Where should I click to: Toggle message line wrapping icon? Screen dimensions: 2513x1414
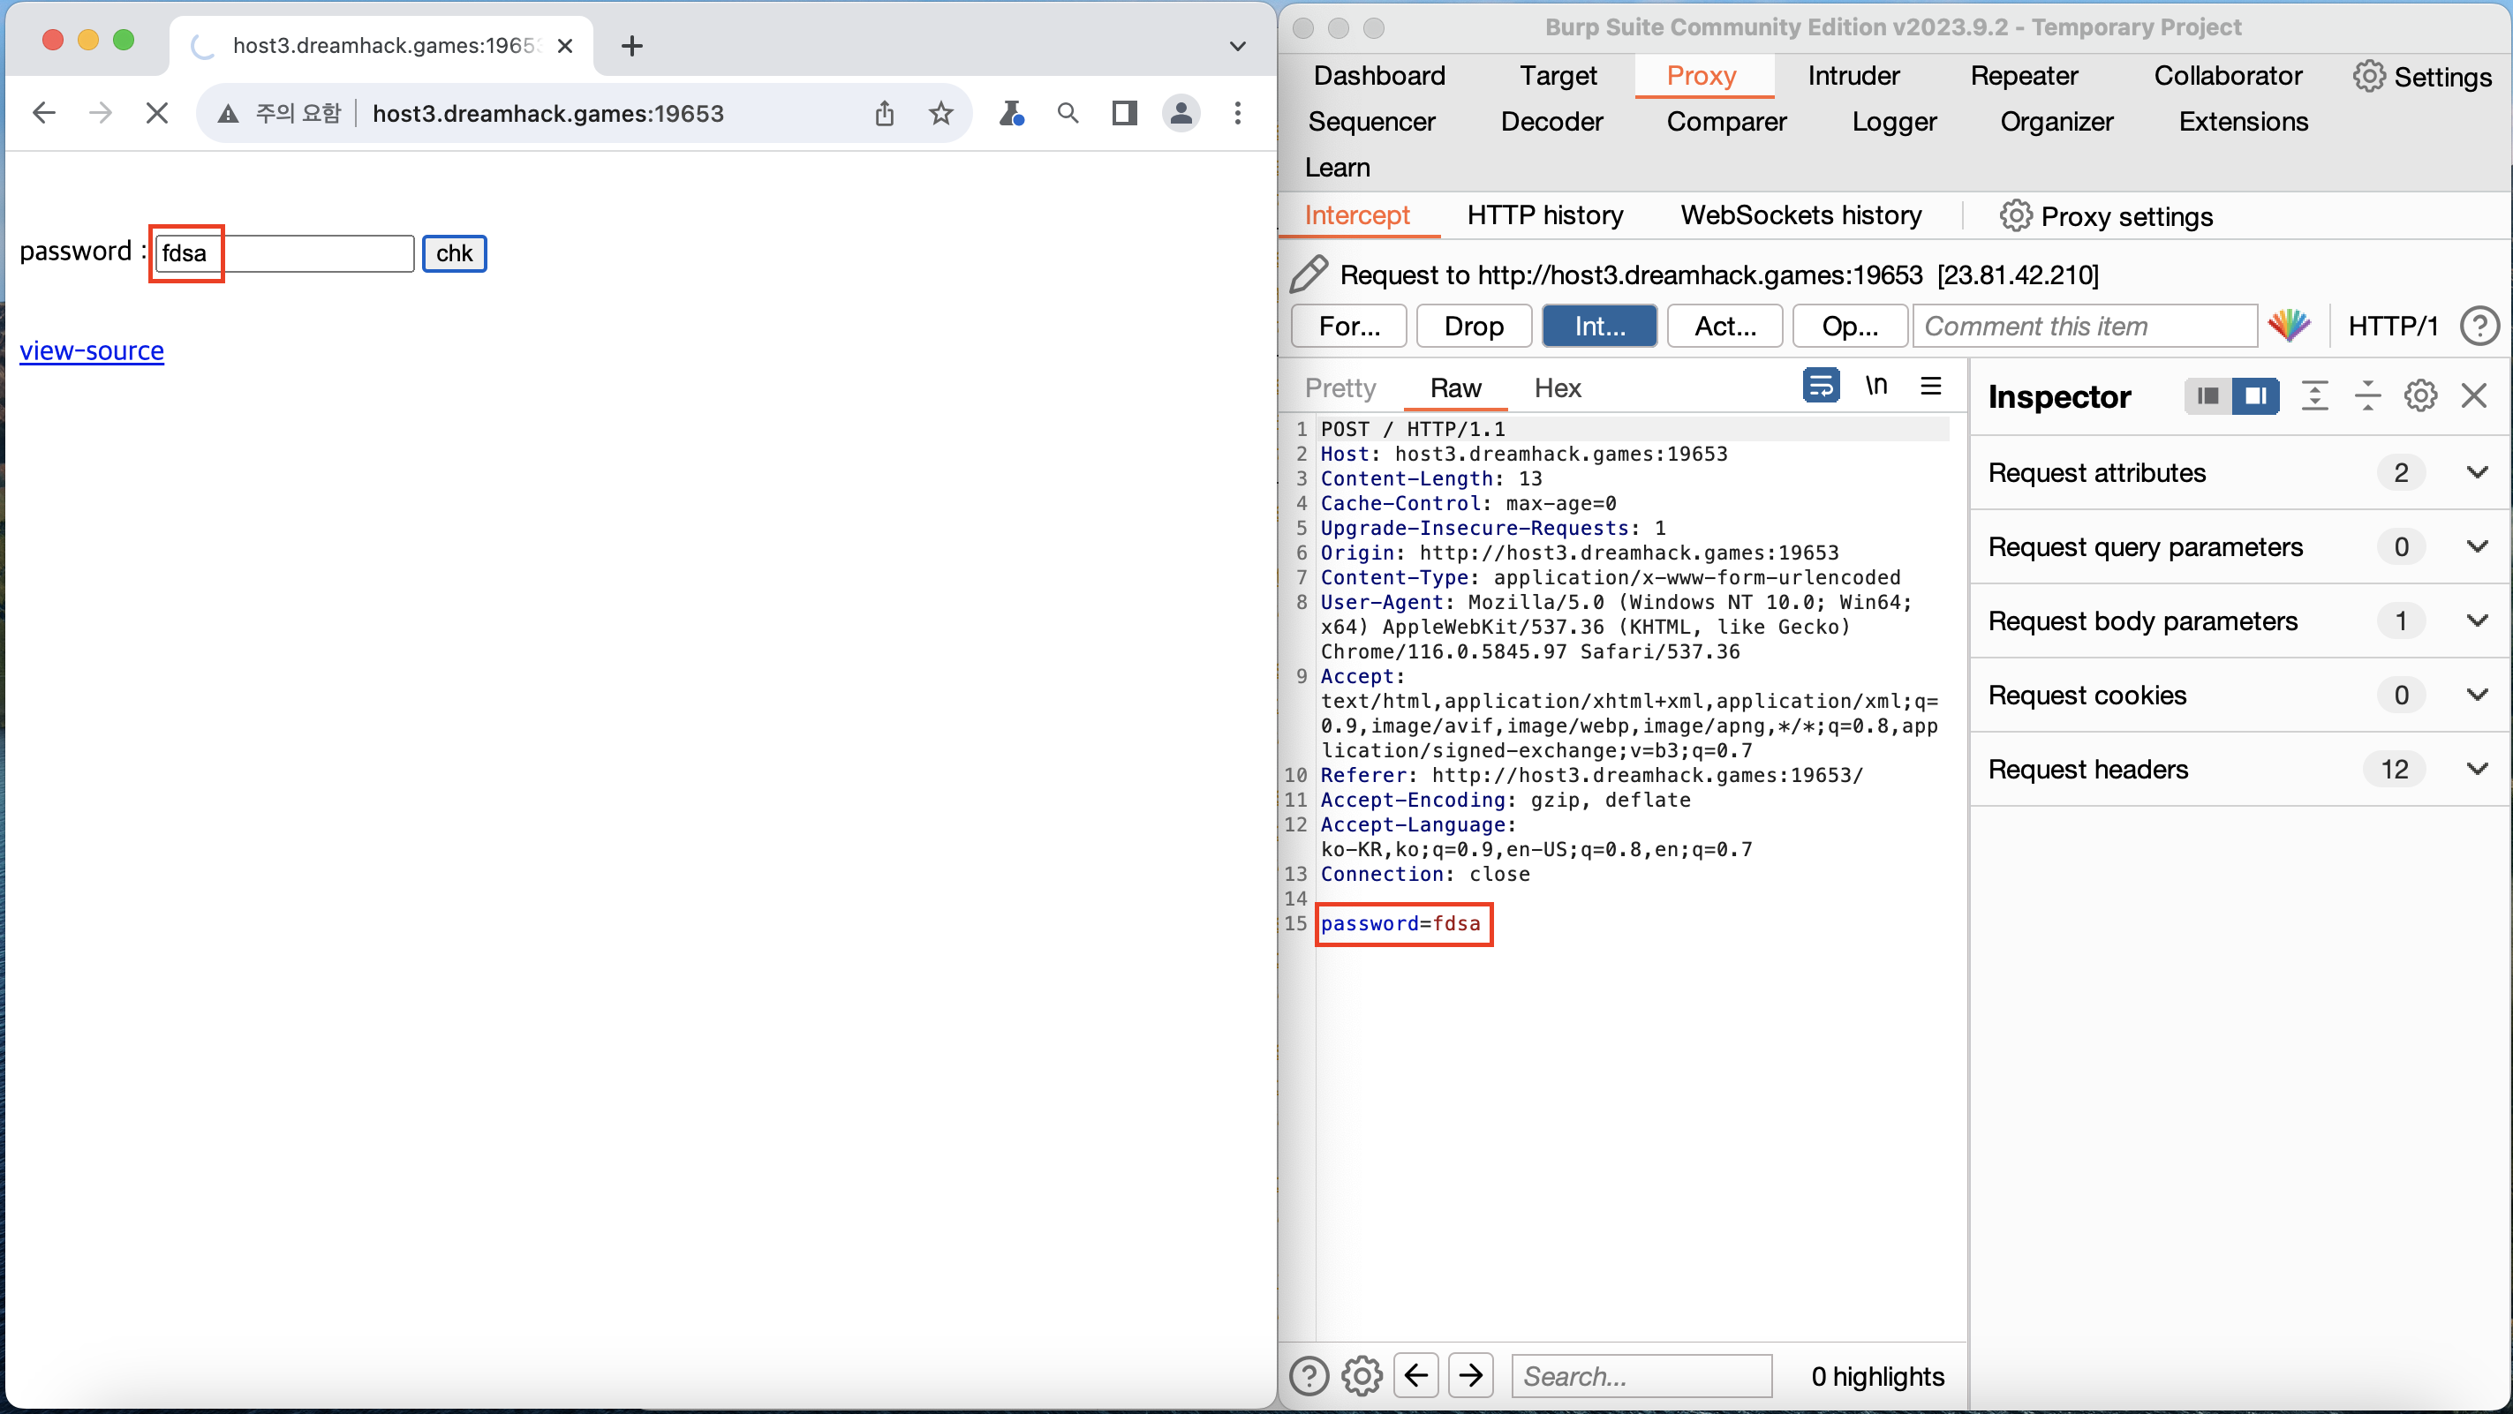tap(1821, 387)
